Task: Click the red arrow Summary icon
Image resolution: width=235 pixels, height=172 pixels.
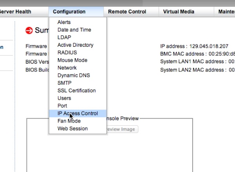Action: click(x=29, y=30)
